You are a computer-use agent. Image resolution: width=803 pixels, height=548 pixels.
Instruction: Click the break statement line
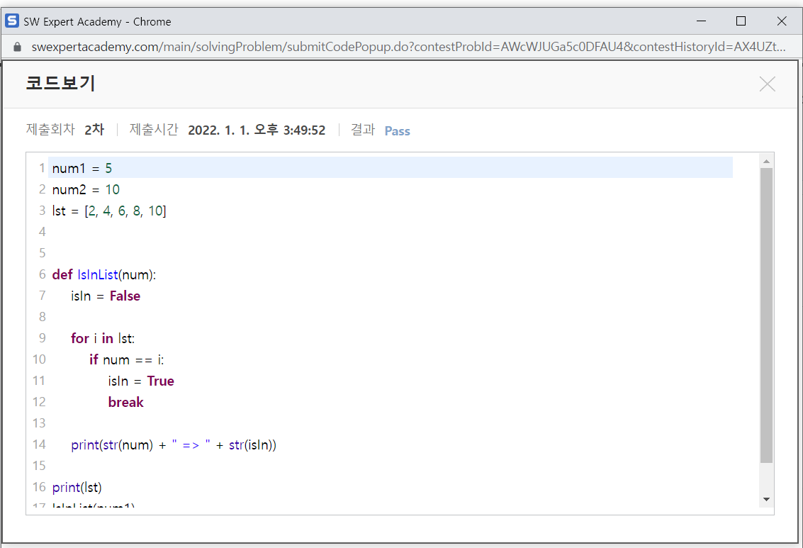click(125, 403)
